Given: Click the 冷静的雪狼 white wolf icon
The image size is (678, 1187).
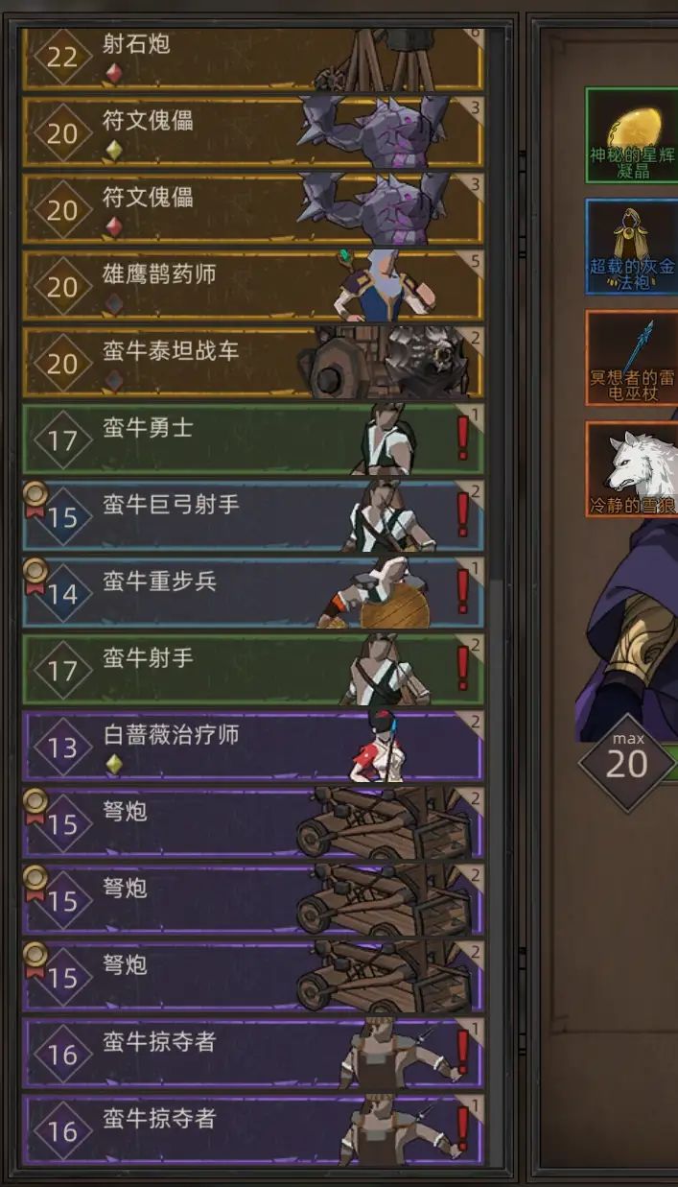Looking at the screenshot, I should pyautogui.click(x=632, y=469).
